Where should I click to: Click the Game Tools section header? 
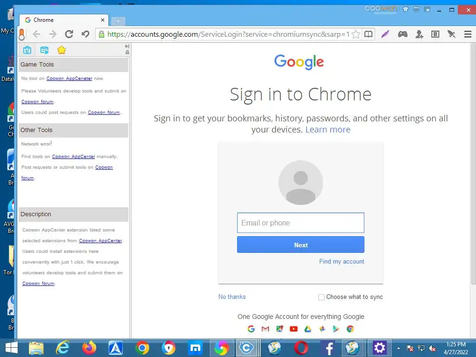pyautogui.click(x=73, y=64)
